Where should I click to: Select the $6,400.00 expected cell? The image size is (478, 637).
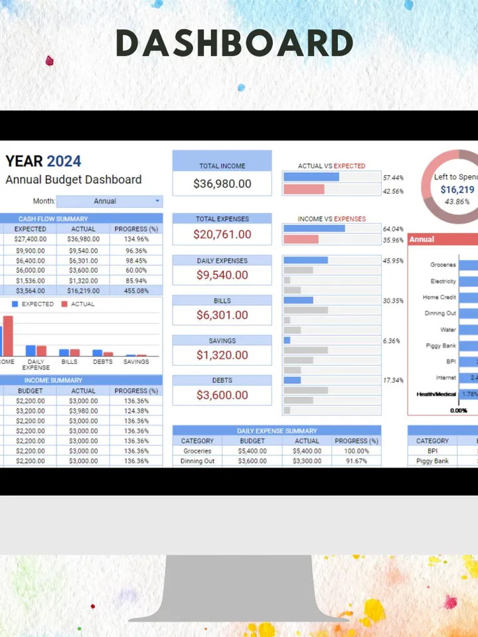[31, 261]
